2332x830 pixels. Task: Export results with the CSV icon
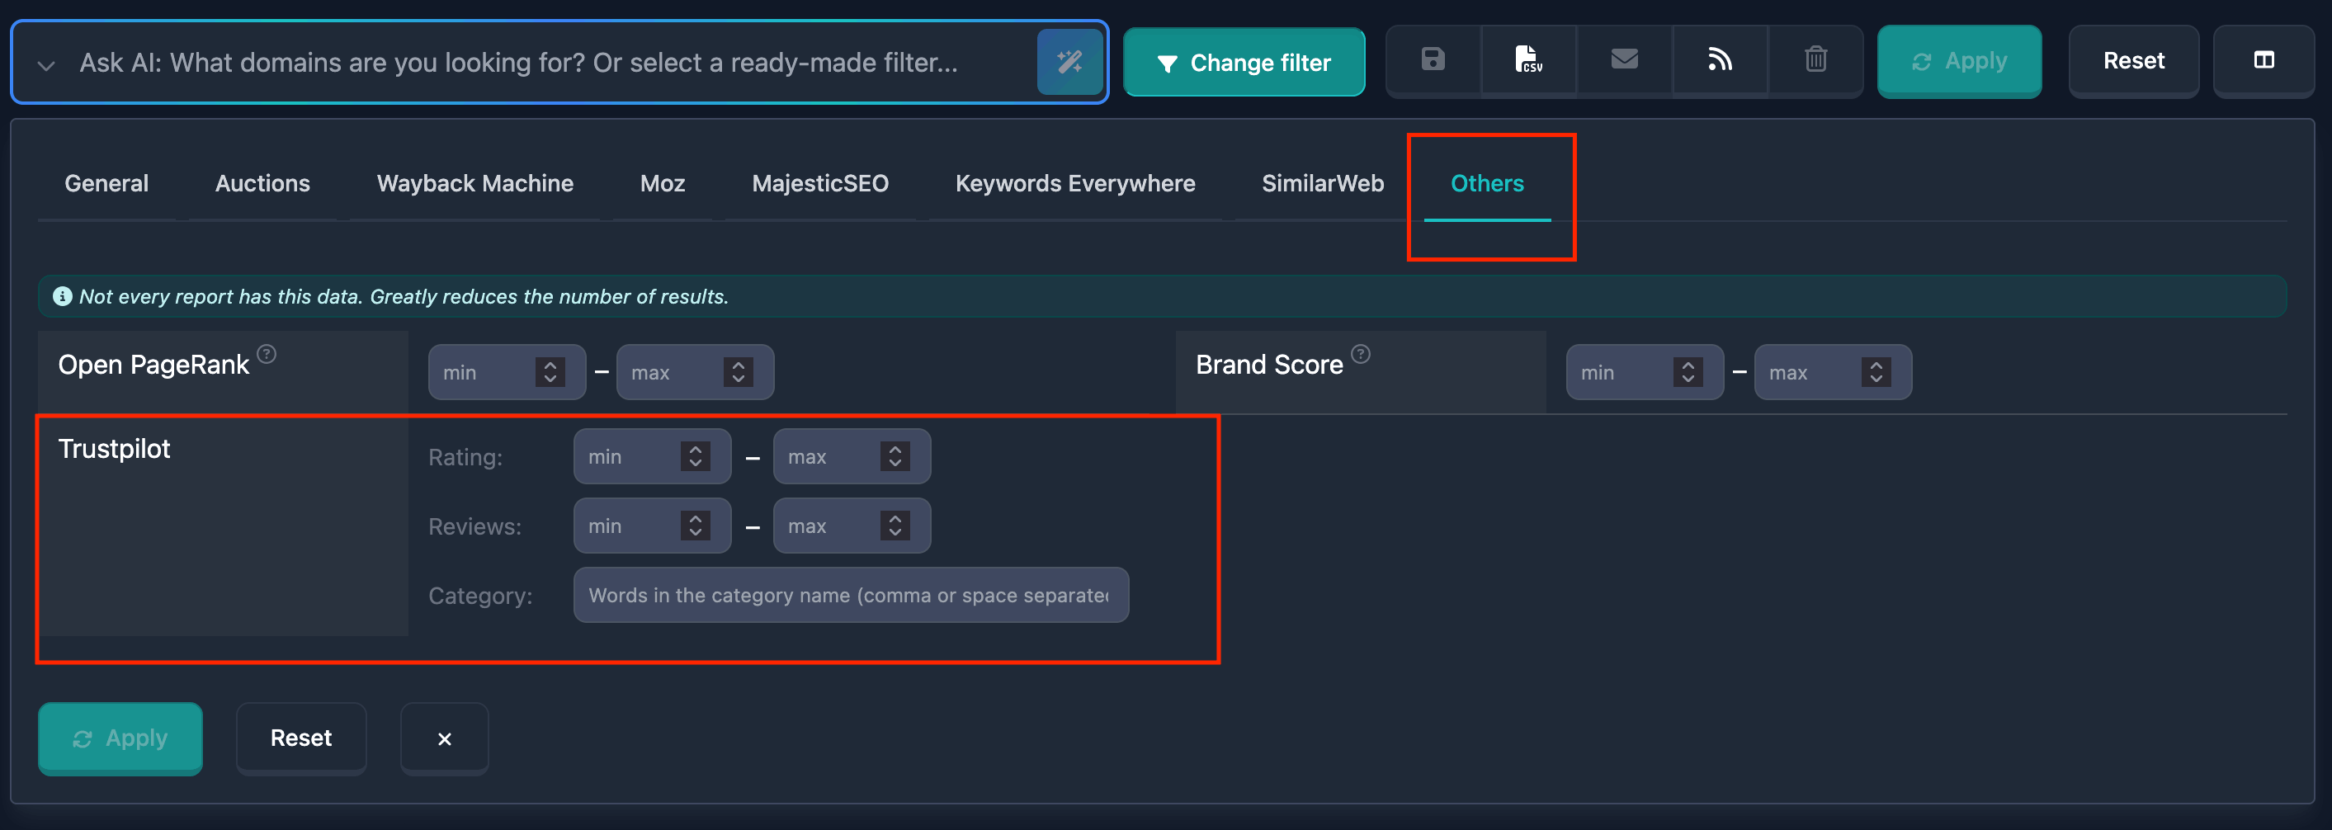pos(1528,59)
